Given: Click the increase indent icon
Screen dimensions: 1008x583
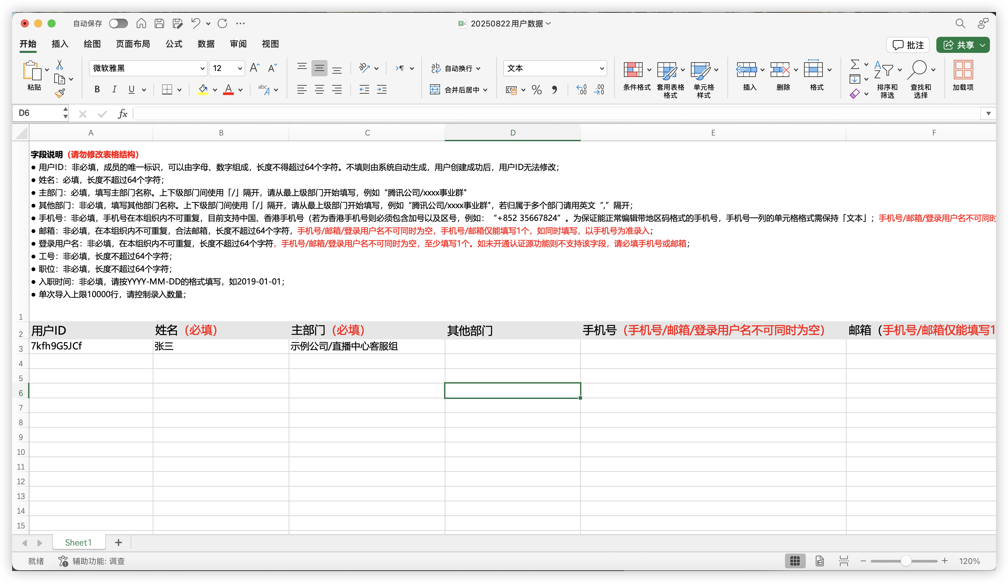Looking at the screenshot, I should tap(382, 90).
